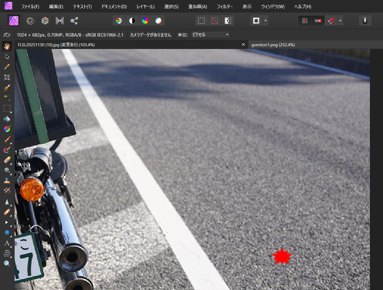Apply Auto White Balance

click(158, 21)
